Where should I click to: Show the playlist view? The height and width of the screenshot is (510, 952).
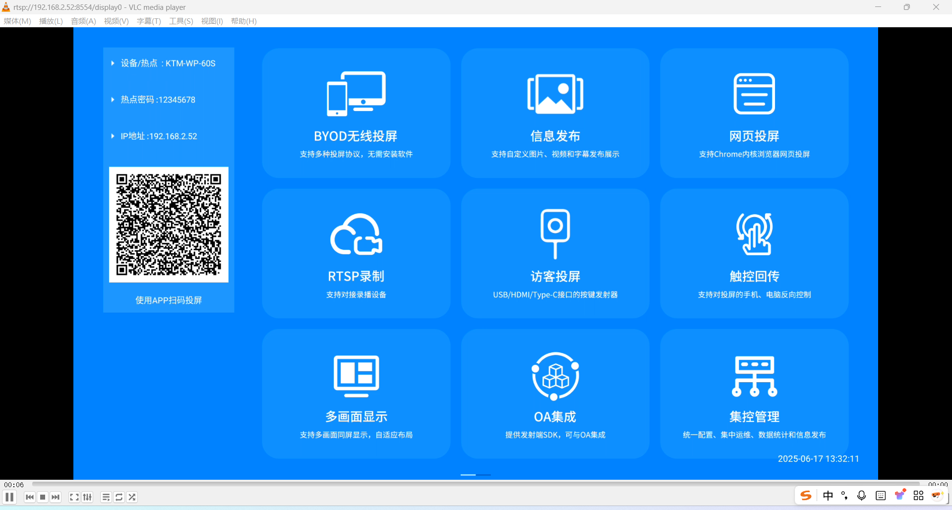point(106,497)
